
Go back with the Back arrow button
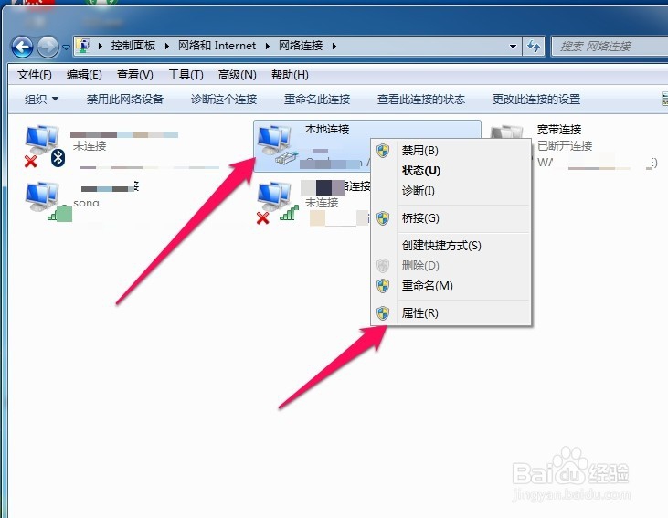(22, 47)
